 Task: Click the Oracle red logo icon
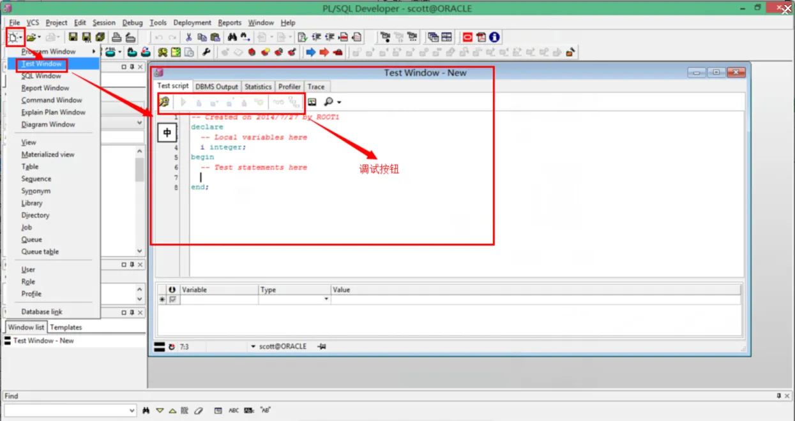[x=467, y=37]
